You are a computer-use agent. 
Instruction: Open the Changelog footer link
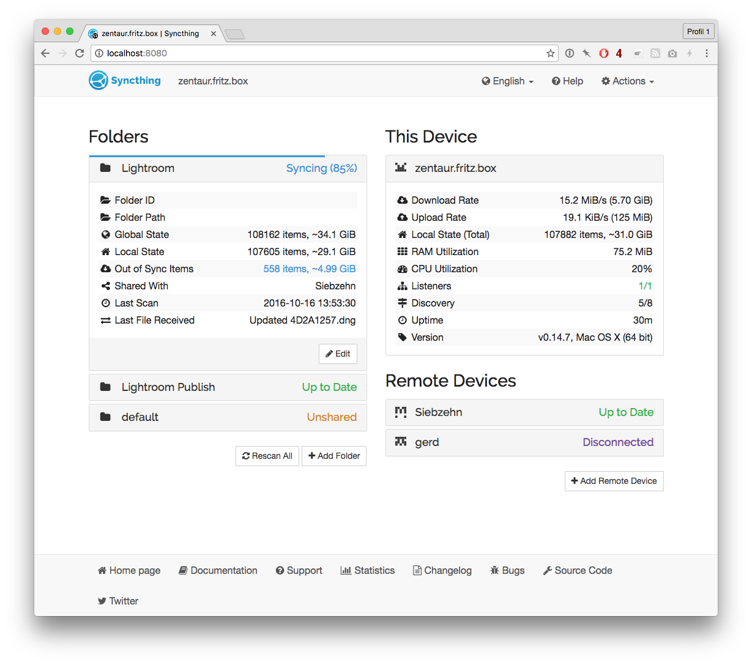[442, 570]
